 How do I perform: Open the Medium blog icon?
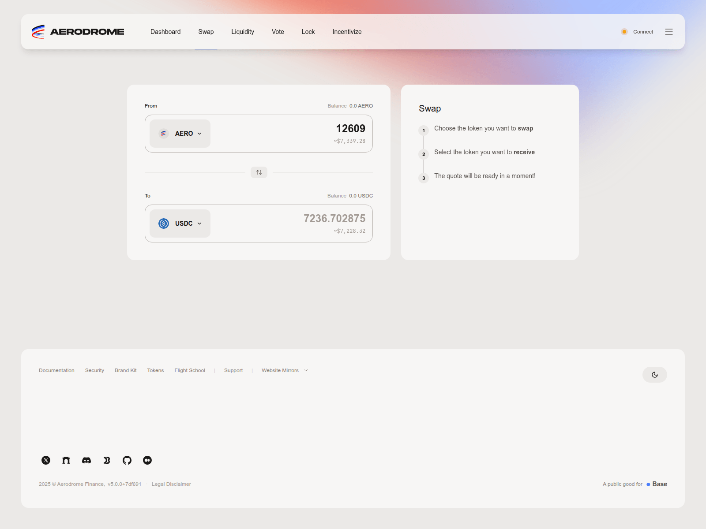click(x=147, y=460)
